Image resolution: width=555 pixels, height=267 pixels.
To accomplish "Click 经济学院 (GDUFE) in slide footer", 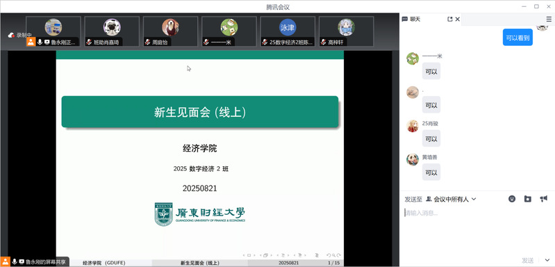I will coord(104,263).
